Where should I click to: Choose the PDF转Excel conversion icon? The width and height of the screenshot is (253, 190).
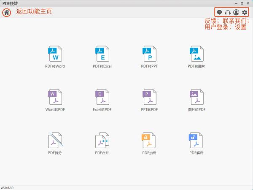tap(102, 54)
